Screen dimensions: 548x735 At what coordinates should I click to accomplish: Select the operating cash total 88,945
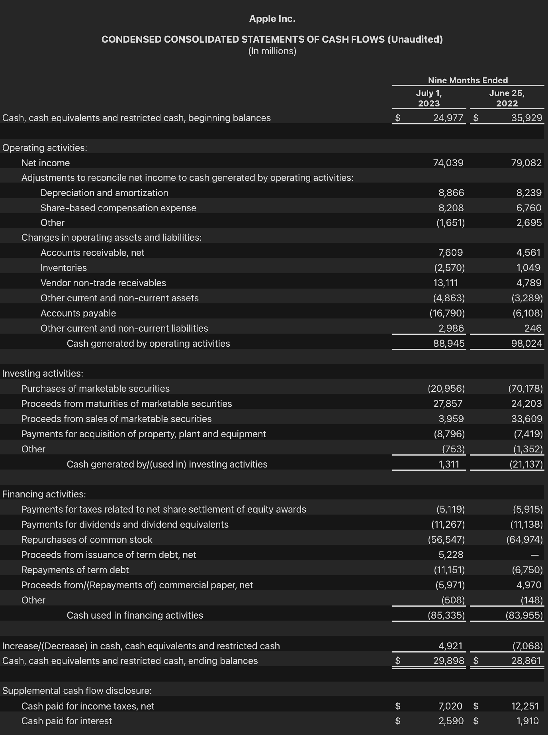449,344
